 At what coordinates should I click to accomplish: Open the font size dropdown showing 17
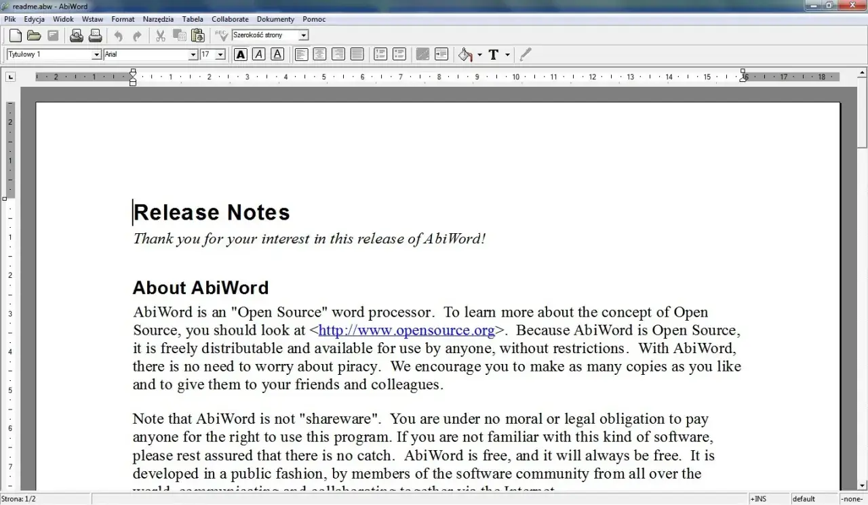220,54
